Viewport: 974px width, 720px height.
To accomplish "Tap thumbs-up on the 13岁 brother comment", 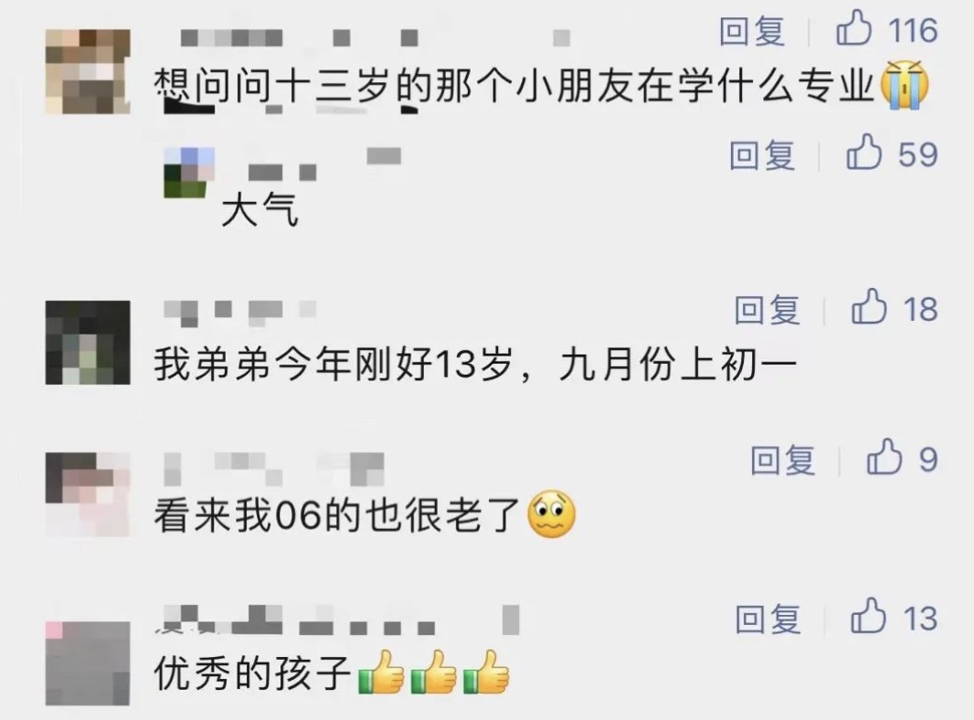I will click(868, 307).
